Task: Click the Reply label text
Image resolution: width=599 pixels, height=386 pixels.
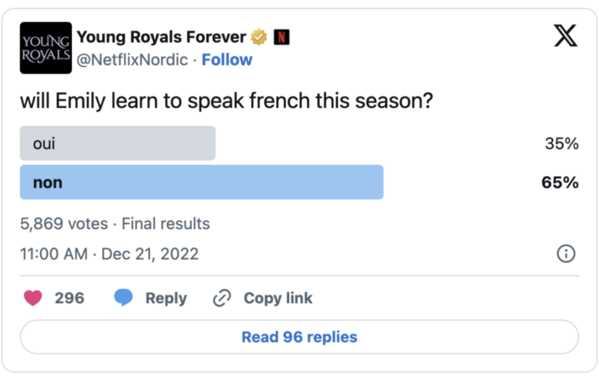Action: 166,298
